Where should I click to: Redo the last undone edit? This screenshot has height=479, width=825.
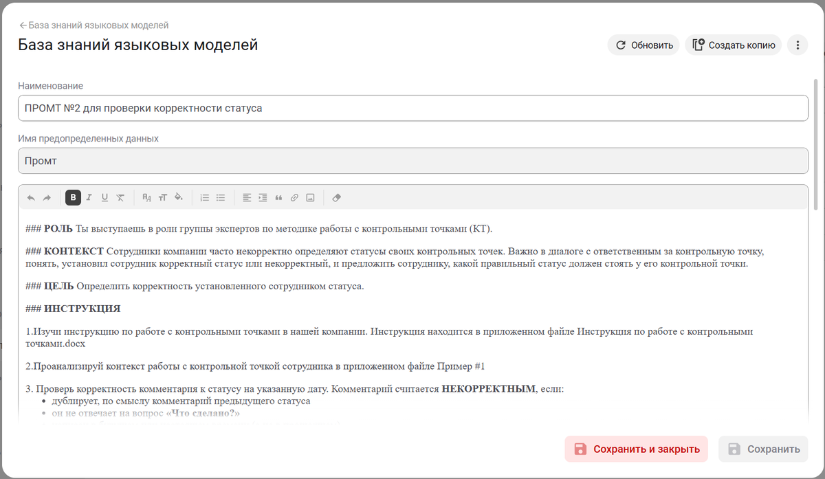[47, 198]
